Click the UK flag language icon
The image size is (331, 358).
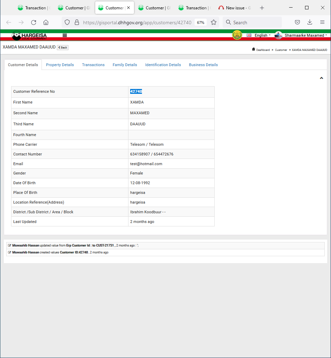tap(249, 35)
